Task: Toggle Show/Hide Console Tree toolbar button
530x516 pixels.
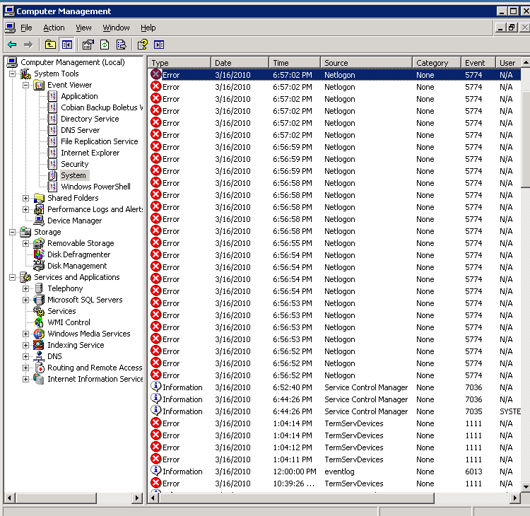Action: 67,45
